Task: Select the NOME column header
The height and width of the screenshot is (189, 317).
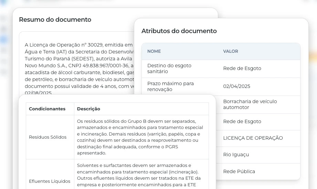Action: 154,51
